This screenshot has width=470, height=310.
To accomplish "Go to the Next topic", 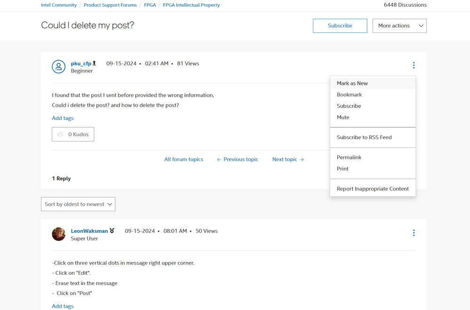I will coord(288,159).
